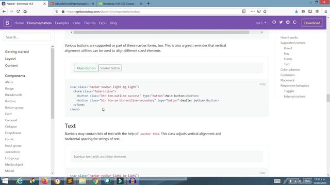Jump to Toggler in page contents
Screen dimensions: 330x185
point(289,91)
